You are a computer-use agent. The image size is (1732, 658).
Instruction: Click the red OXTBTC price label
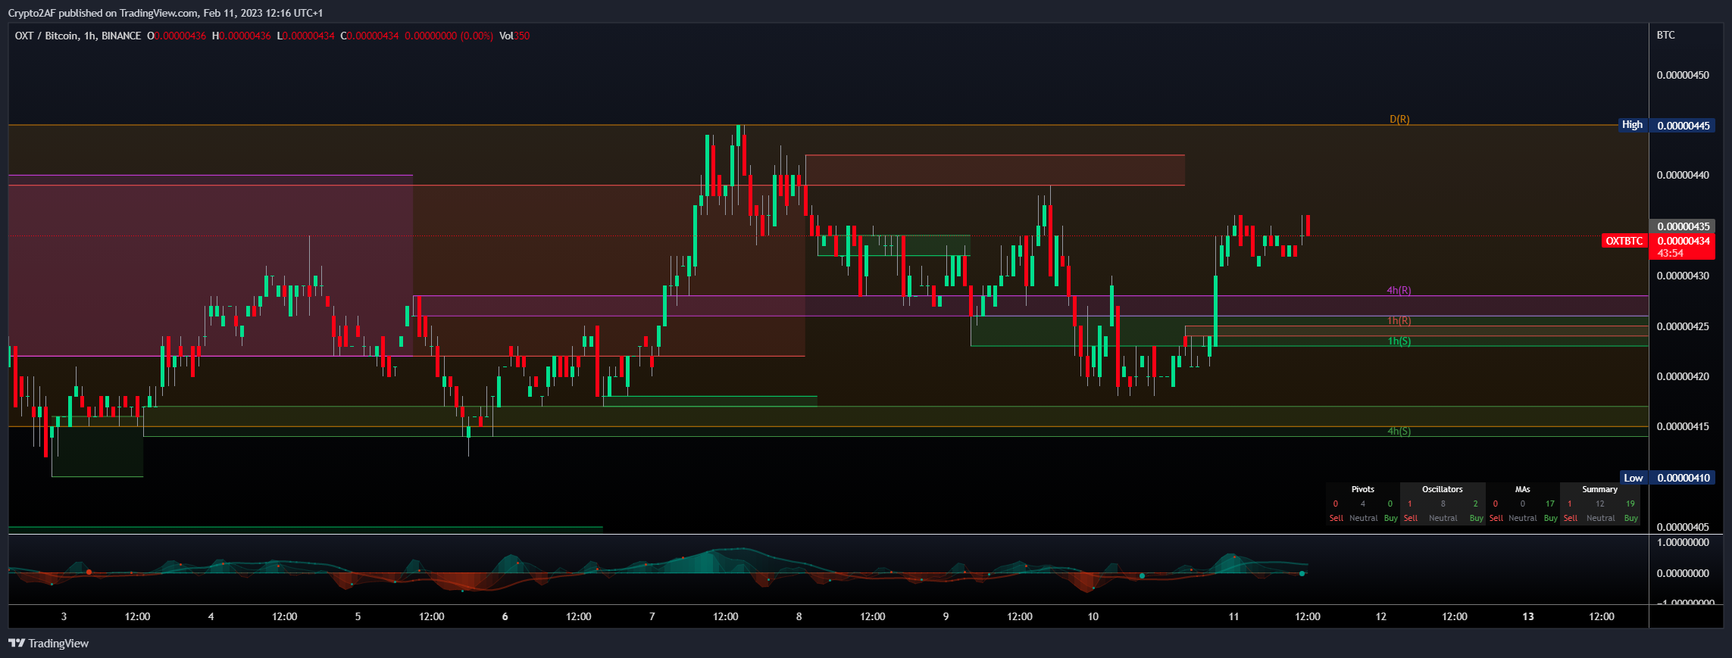pyautogui.click(x=1624, y=241)
